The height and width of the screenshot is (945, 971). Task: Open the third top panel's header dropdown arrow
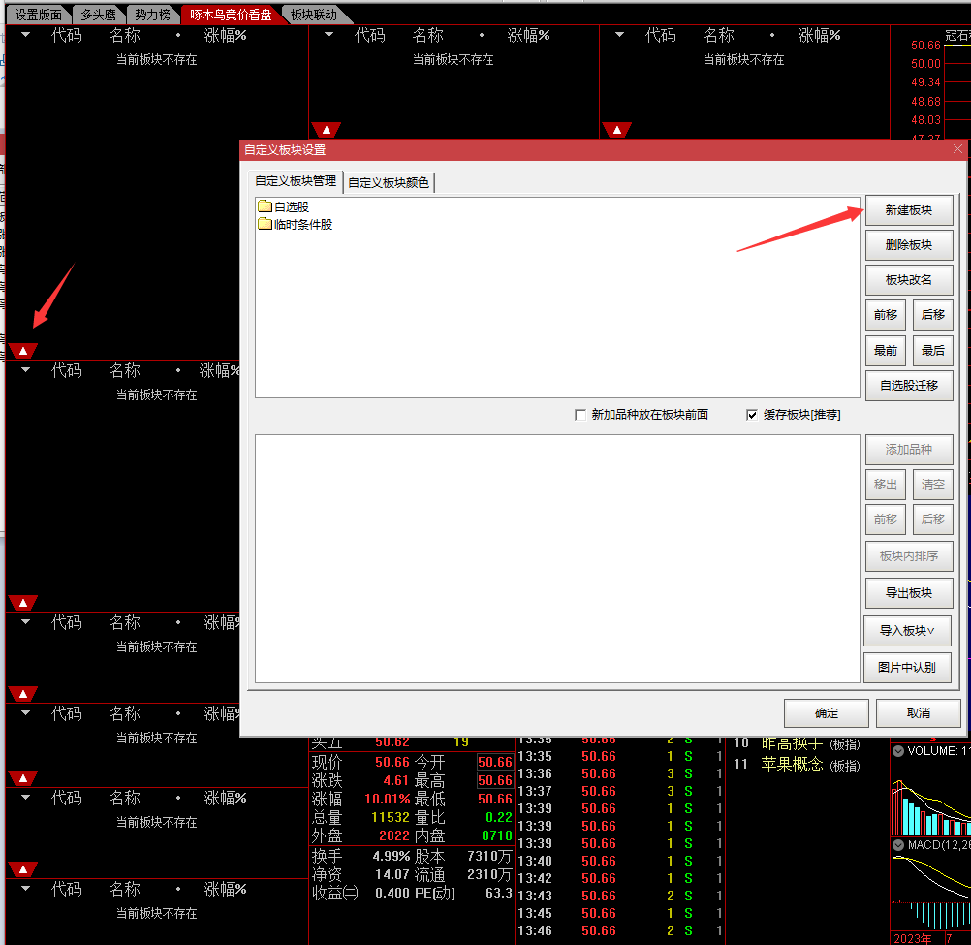click(x=619, y=35)
